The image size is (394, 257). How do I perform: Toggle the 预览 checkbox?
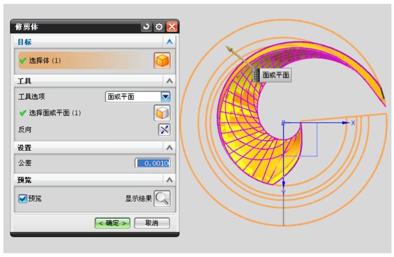click(x=23, y=199)
